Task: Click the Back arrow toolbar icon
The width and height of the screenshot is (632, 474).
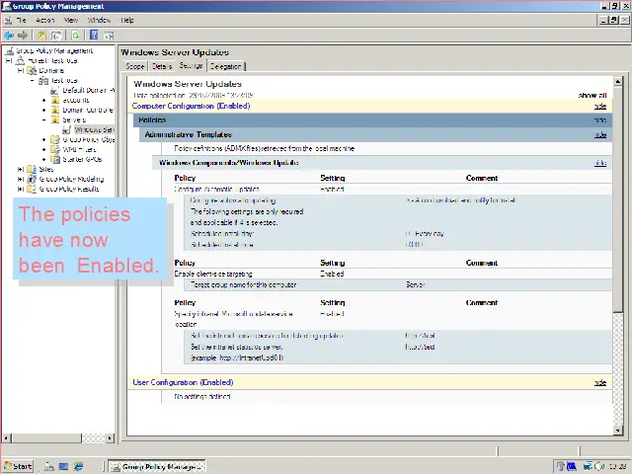Action: click(x=9, y=36)
